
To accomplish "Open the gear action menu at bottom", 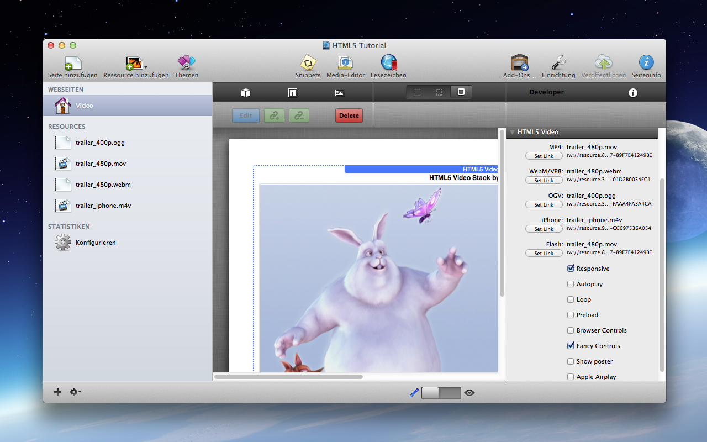I will point(75,392).
